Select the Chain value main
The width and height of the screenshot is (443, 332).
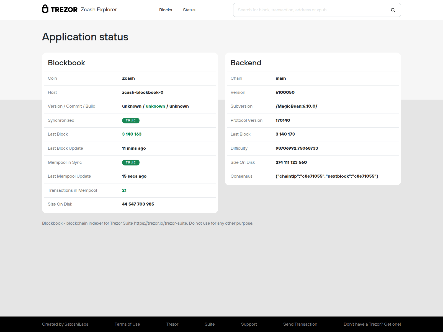(x=281, y=78)
